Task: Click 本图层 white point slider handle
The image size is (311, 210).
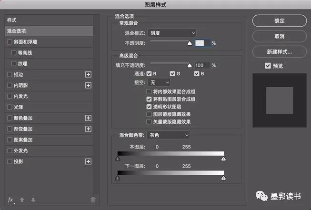Action: (x=223, y=159)
